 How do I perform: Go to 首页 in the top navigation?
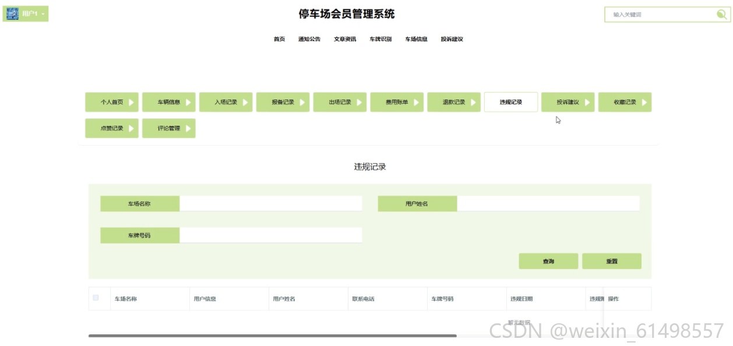[279, 40]
